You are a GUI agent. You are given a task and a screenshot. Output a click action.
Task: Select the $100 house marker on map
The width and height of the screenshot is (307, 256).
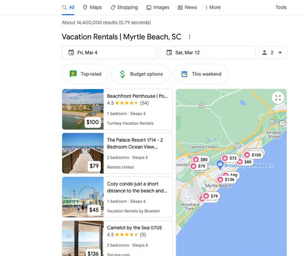[x=253, y=155]
